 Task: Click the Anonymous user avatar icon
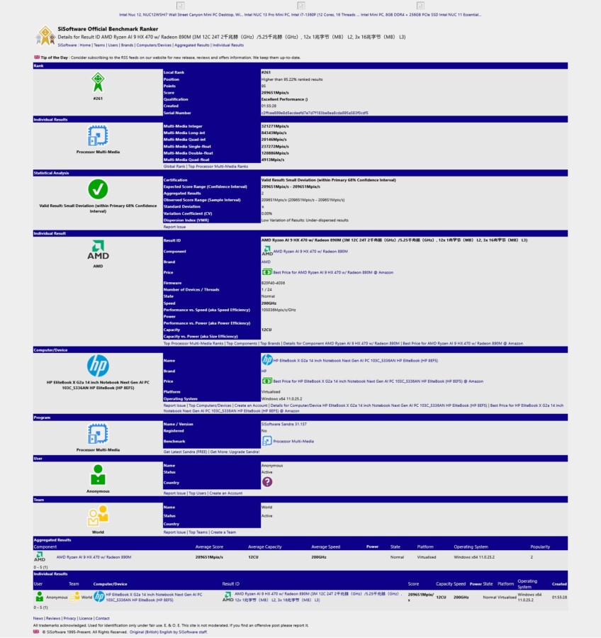[98, 475]
